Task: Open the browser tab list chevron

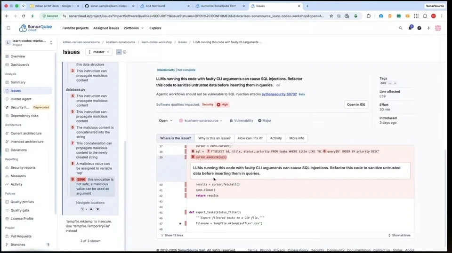Action: coord(24,6)
